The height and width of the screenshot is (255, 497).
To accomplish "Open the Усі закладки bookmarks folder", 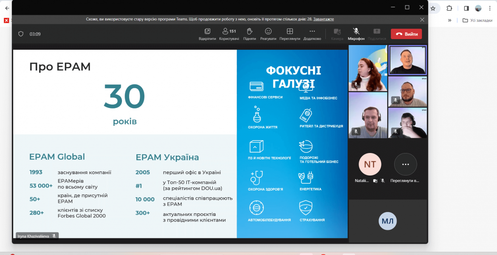I will (477, 20).
